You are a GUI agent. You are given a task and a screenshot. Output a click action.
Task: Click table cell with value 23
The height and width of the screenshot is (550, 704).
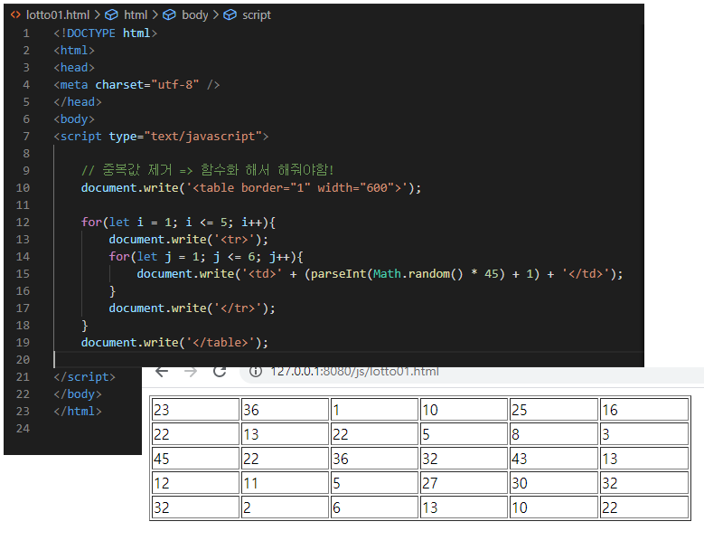(195, 410)
